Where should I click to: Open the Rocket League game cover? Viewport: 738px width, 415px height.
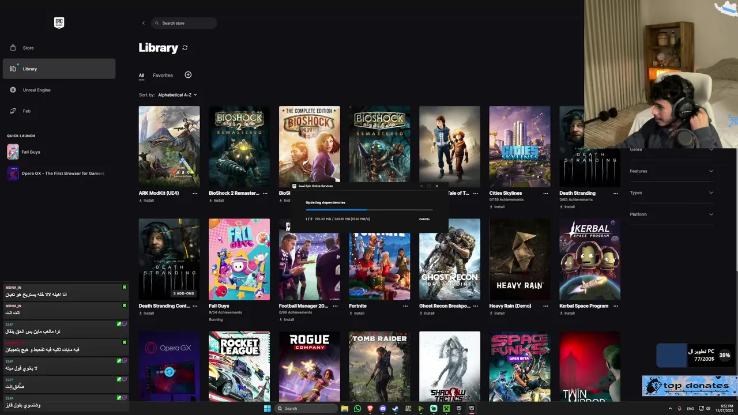(239, 366)
